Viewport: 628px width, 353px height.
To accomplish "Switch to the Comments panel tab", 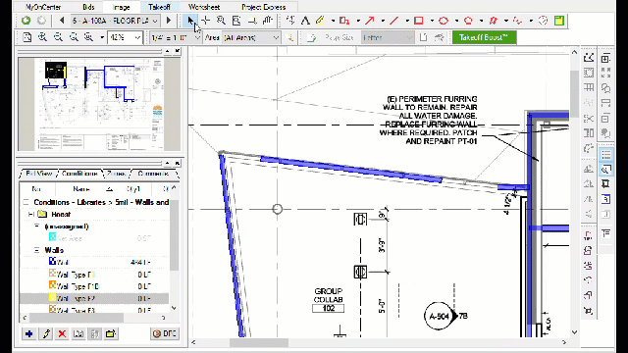I will (153, 174).
